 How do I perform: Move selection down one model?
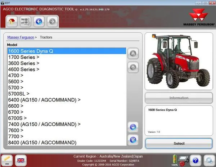point(133,127)
